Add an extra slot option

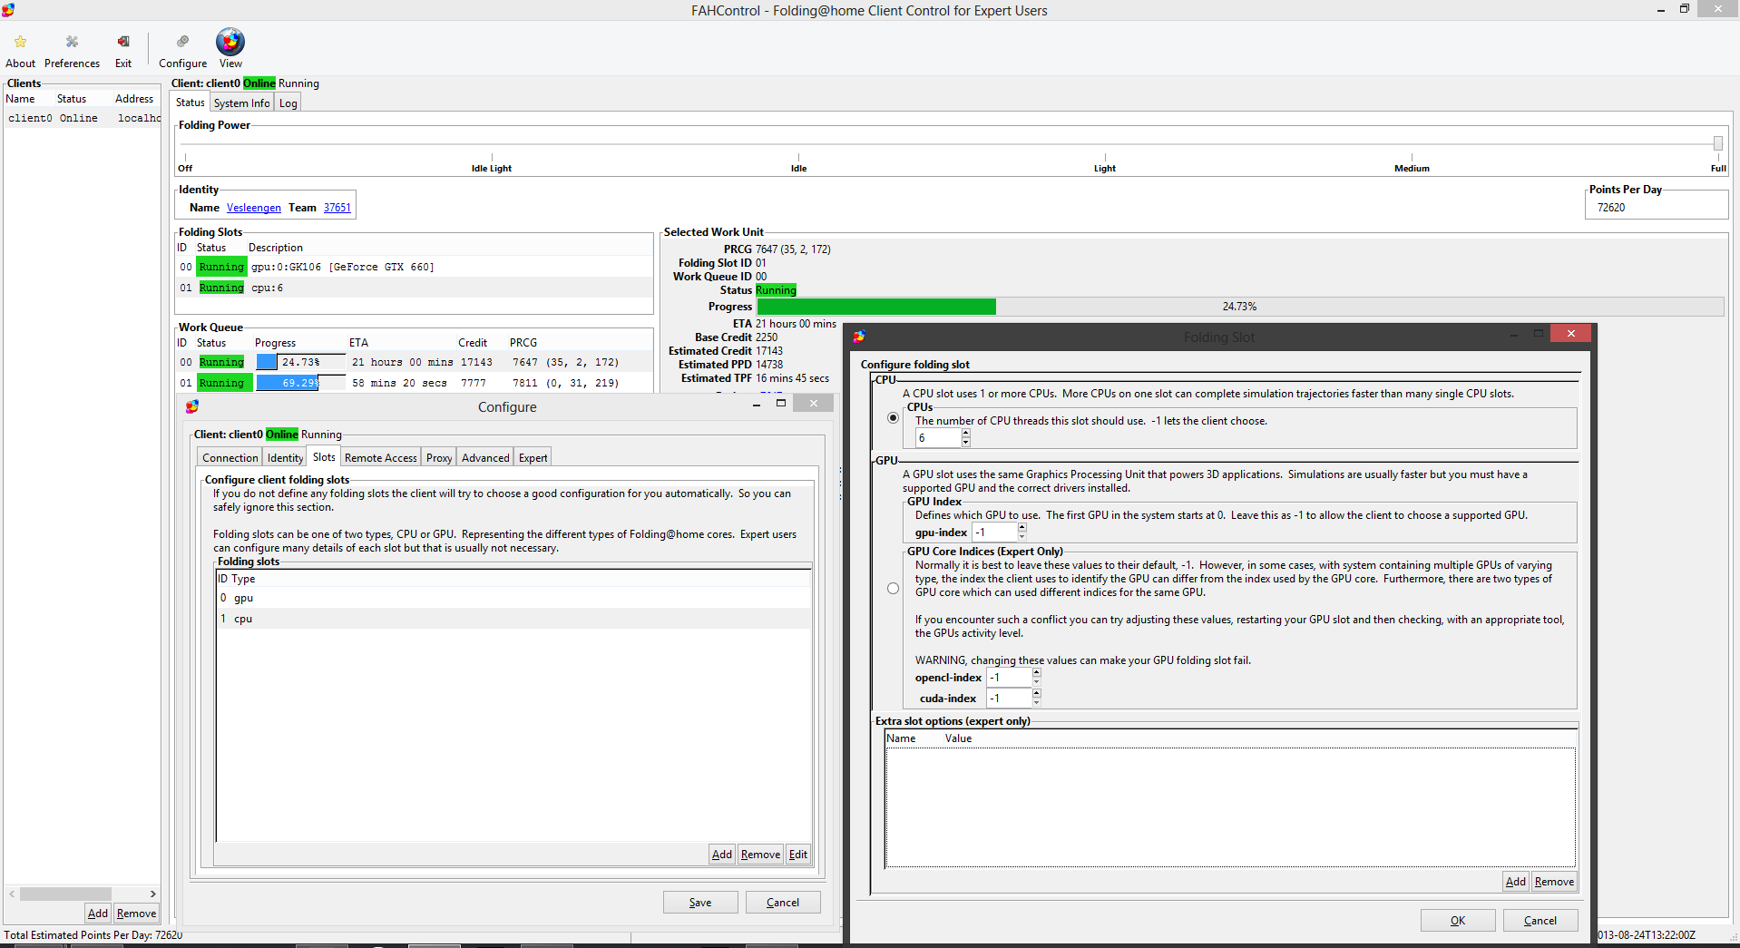pyautogui.click(x=1516, y=882)
